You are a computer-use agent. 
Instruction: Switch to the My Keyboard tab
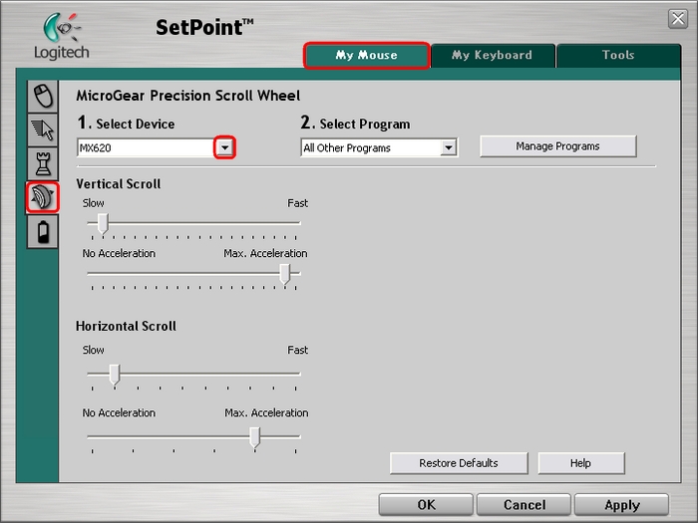[492, 55]
